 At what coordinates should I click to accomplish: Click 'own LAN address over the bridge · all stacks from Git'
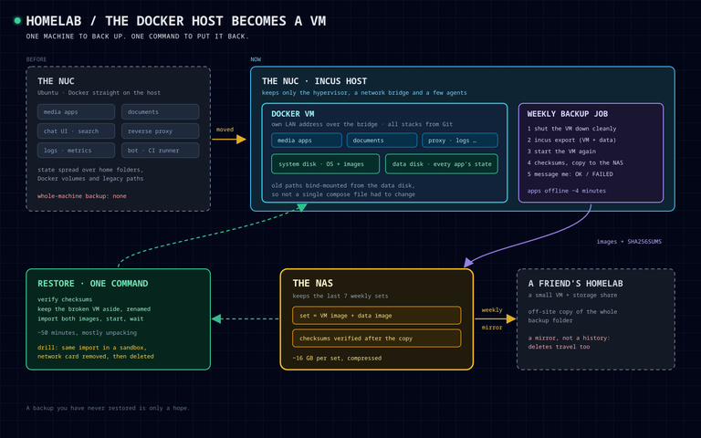tap(361, 124)
